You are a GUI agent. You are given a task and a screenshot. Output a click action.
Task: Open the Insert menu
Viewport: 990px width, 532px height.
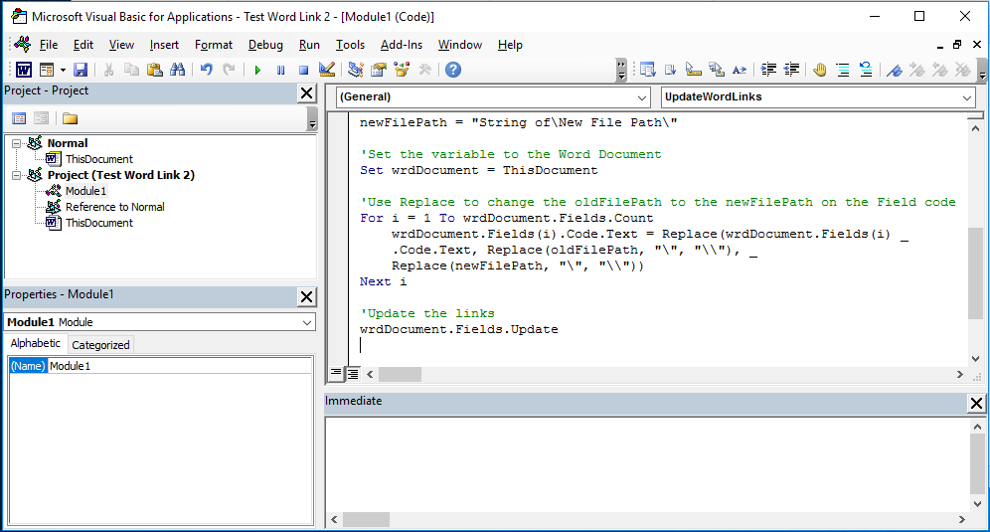(x=164, y=45)
